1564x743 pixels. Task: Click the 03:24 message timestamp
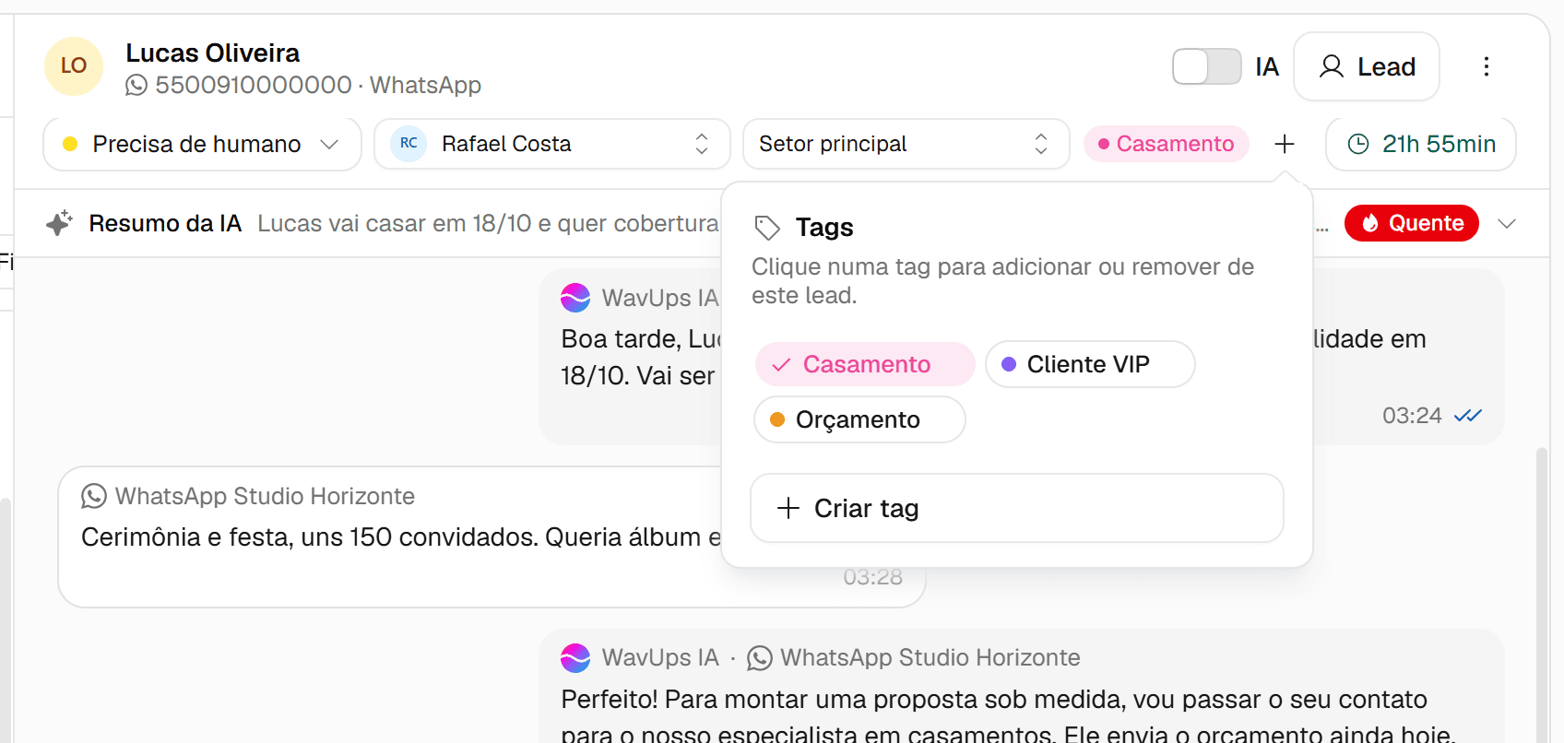(1412, 416)
